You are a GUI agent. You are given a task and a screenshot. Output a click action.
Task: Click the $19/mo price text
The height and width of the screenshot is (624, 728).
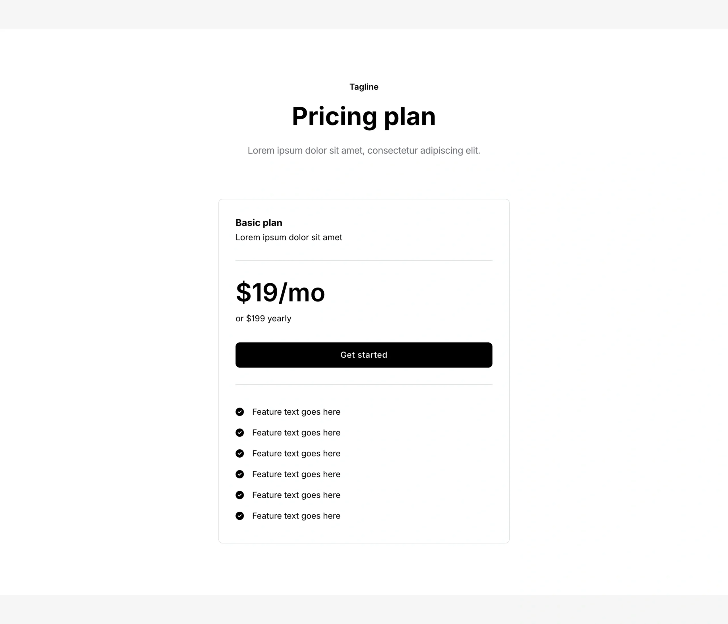coord(280,292)
